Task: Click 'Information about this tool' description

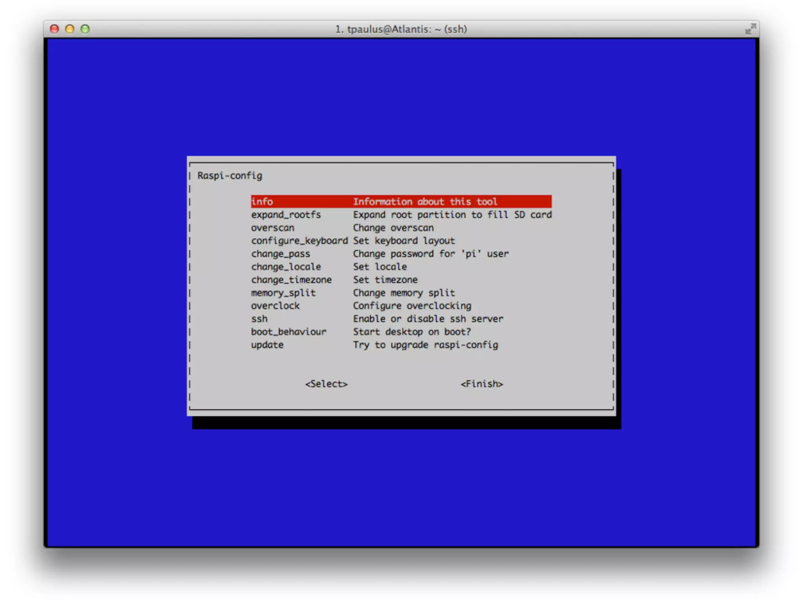Action: pyautogui.click(x=425, y=201)
